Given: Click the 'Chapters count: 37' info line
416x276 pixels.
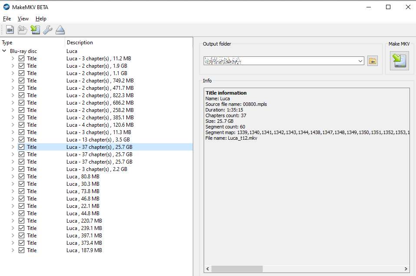Looking at the screenshot, I should [226, 115].
